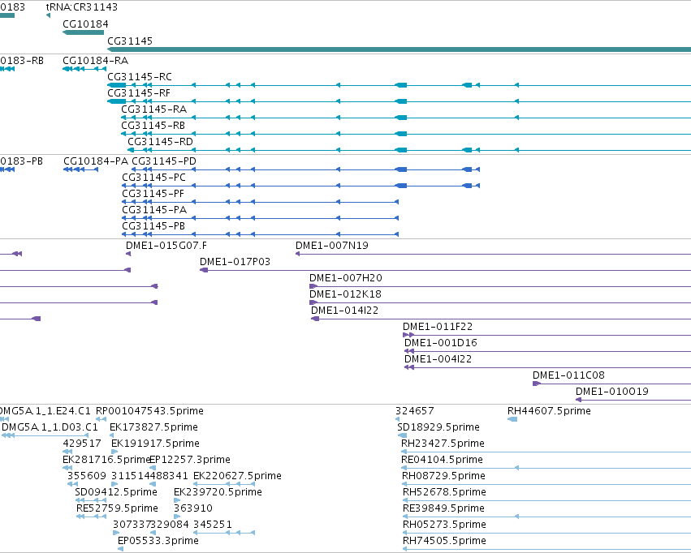Select clone DME1-017P03
This screenshot has width=691, height=553.
(x=235, y=262)
